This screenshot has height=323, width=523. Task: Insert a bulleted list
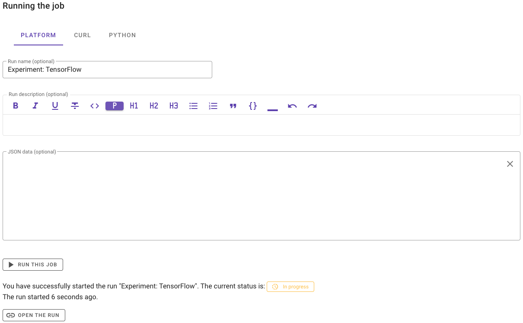(x=194, y=106)
